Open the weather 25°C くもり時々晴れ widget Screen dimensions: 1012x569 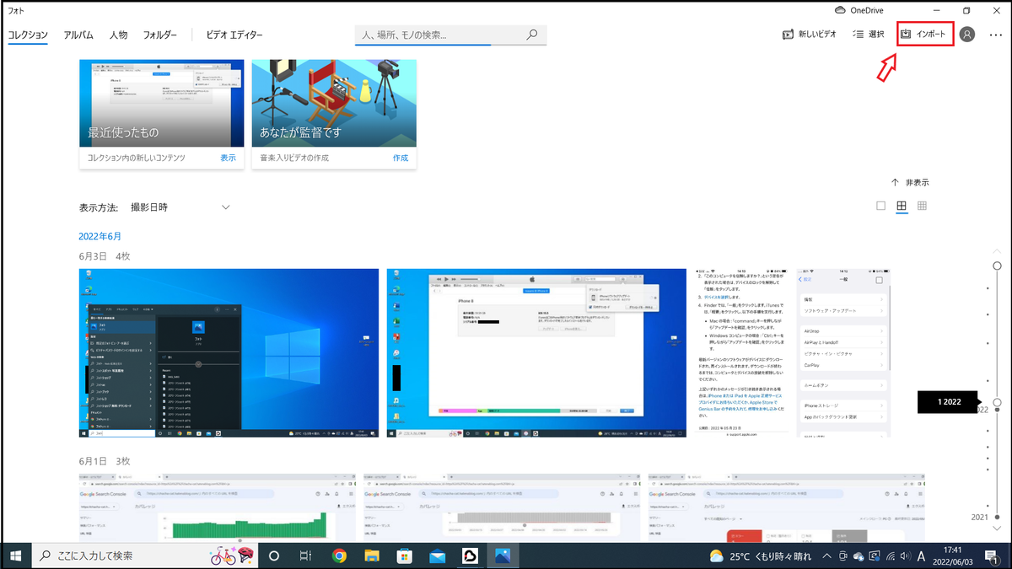761,556
